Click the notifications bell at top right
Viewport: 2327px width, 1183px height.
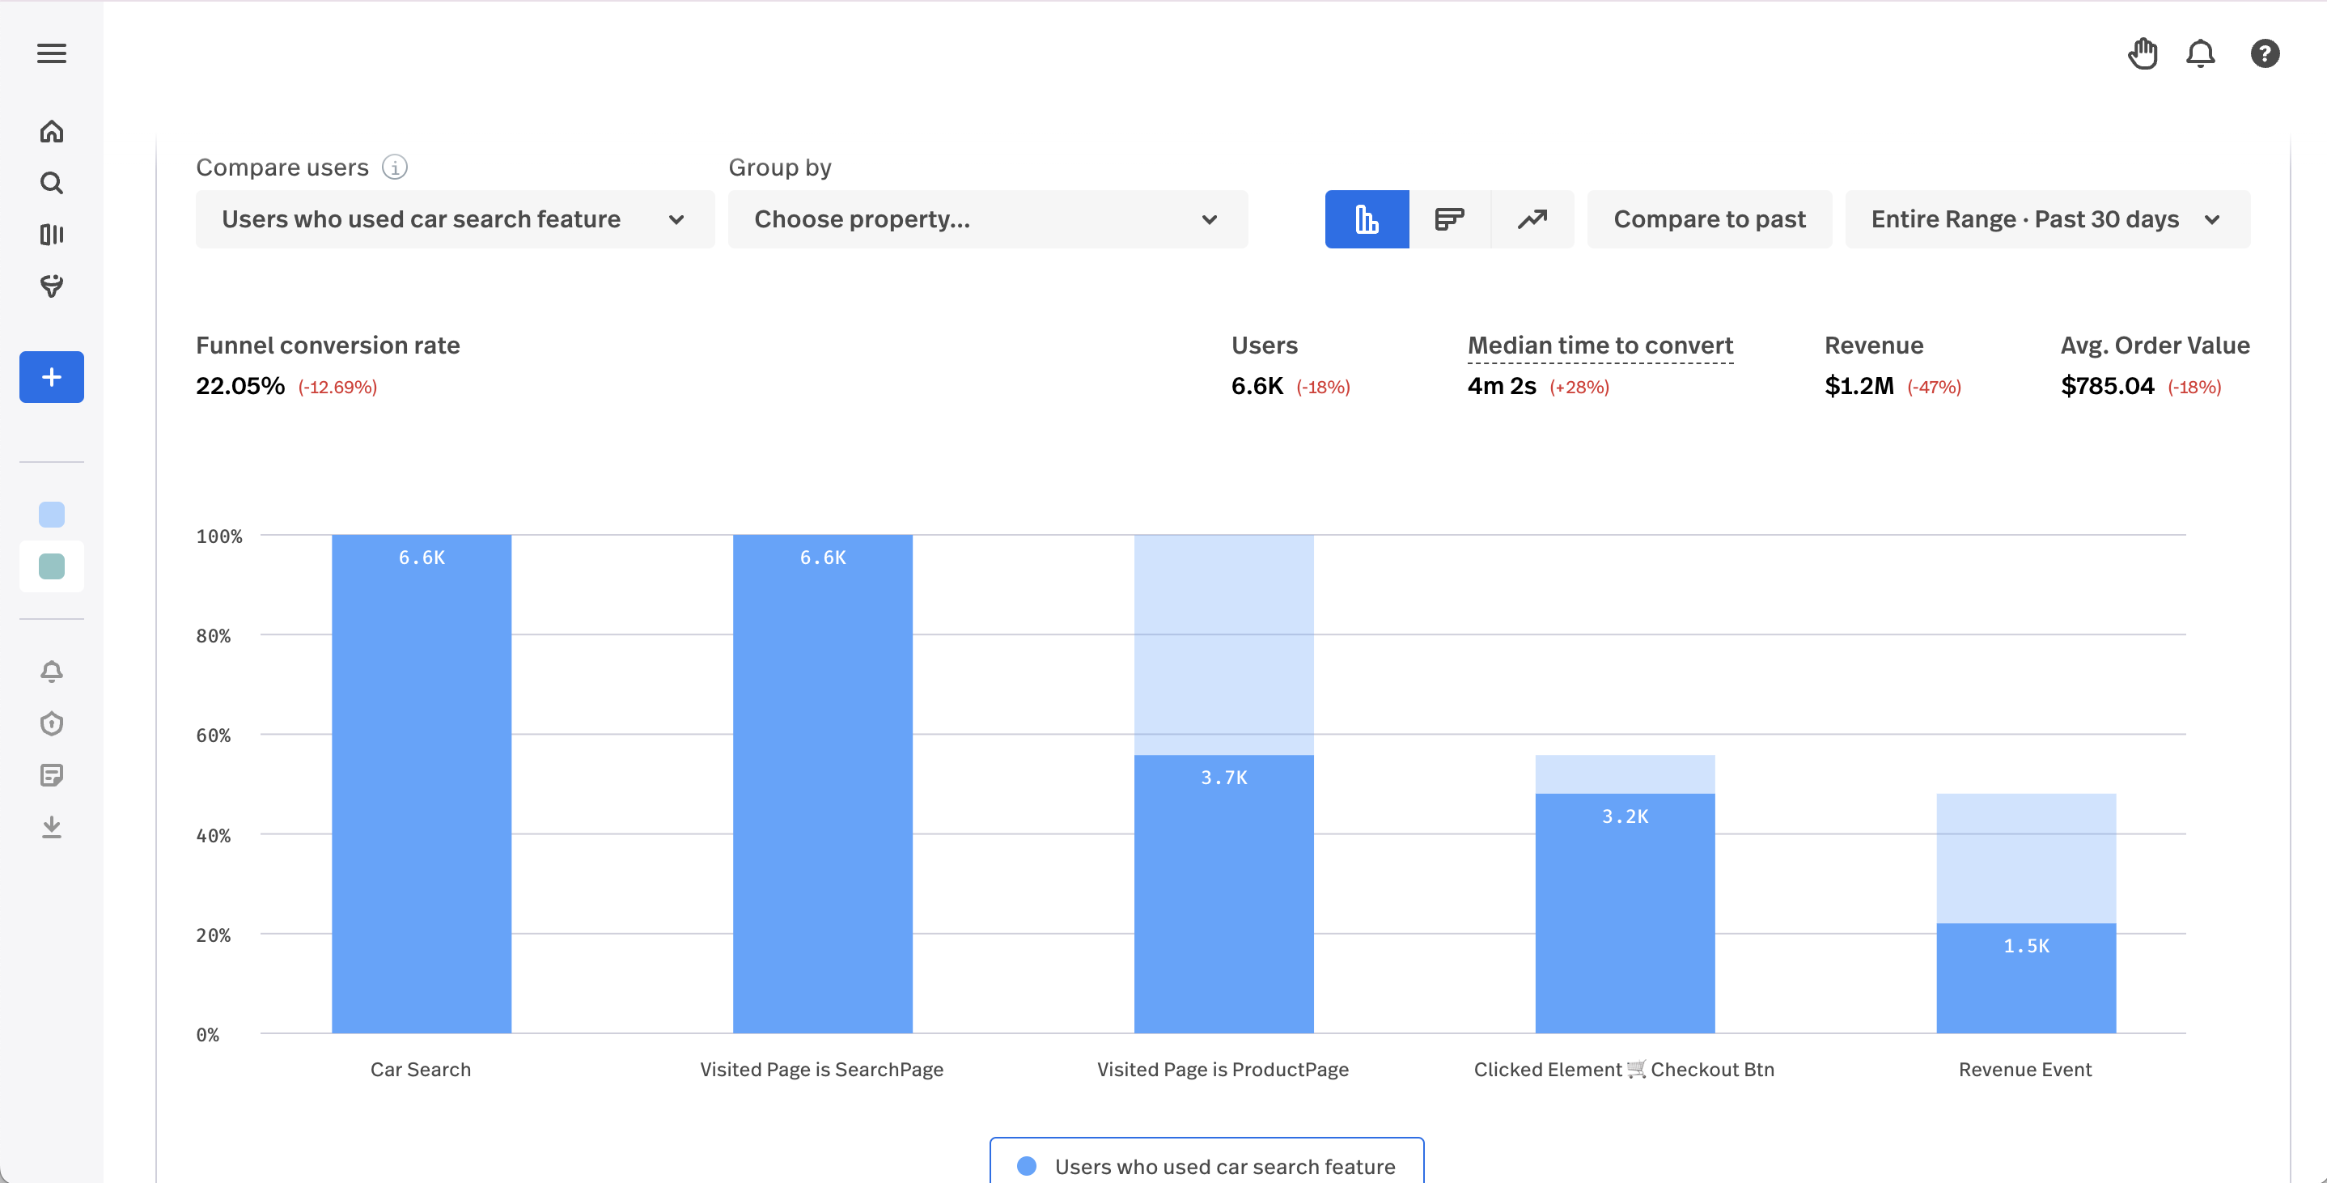[2201, 53]
